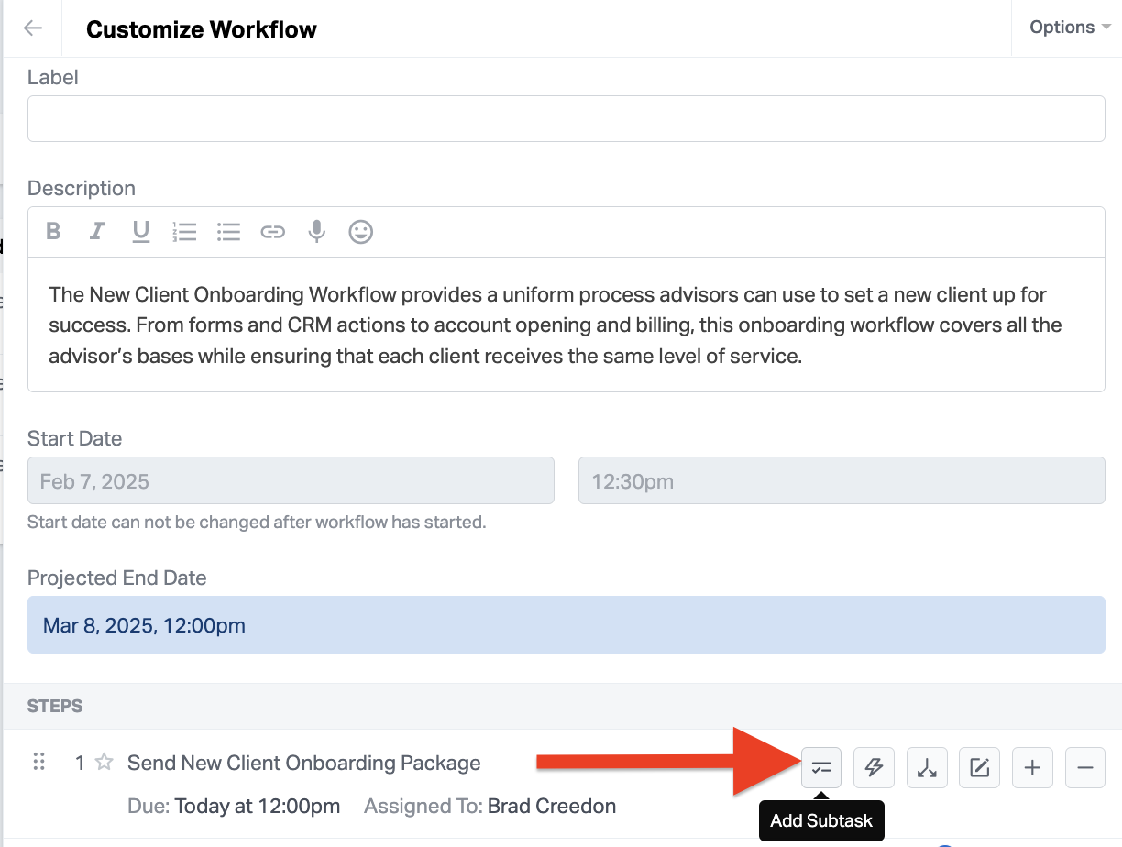Remove step 1 using the minus button
1122x847 pixels.
1084,768
